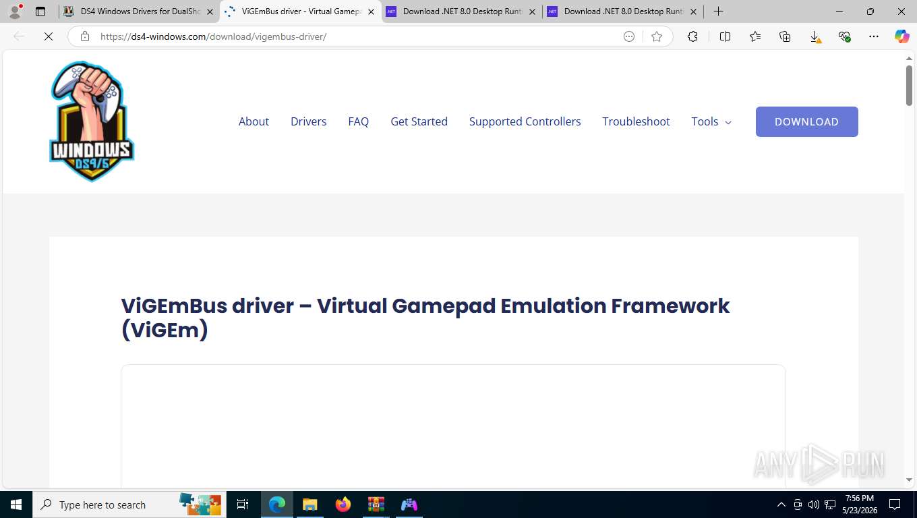Viewport: 917px width, 518px height.
Task: Open the Edge profile icon
Action: click(x=15, y=11)
